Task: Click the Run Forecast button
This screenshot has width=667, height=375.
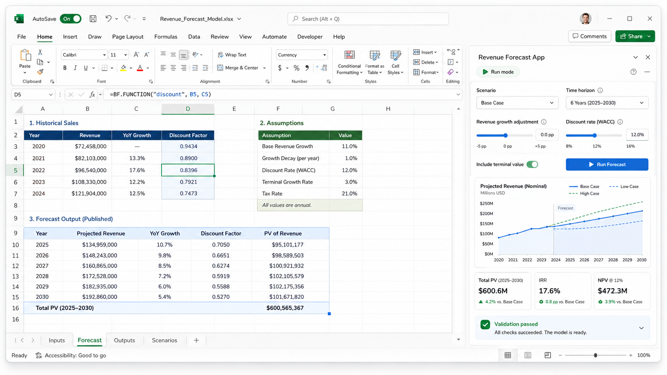Action: coord(607,164)
